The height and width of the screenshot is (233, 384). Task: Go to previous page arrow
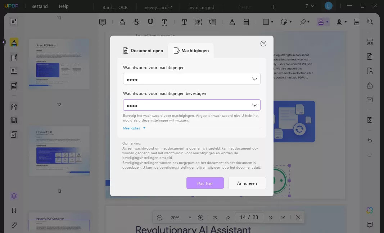[x=227, y=218]
